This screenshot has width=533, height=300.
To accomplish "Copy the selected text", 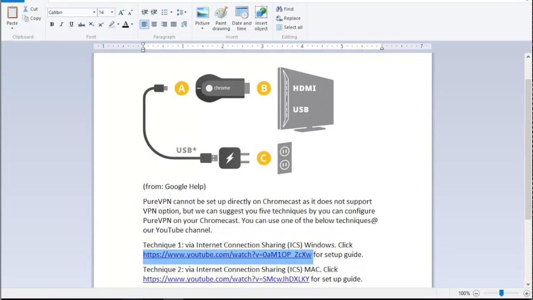I will pos(32,18).
